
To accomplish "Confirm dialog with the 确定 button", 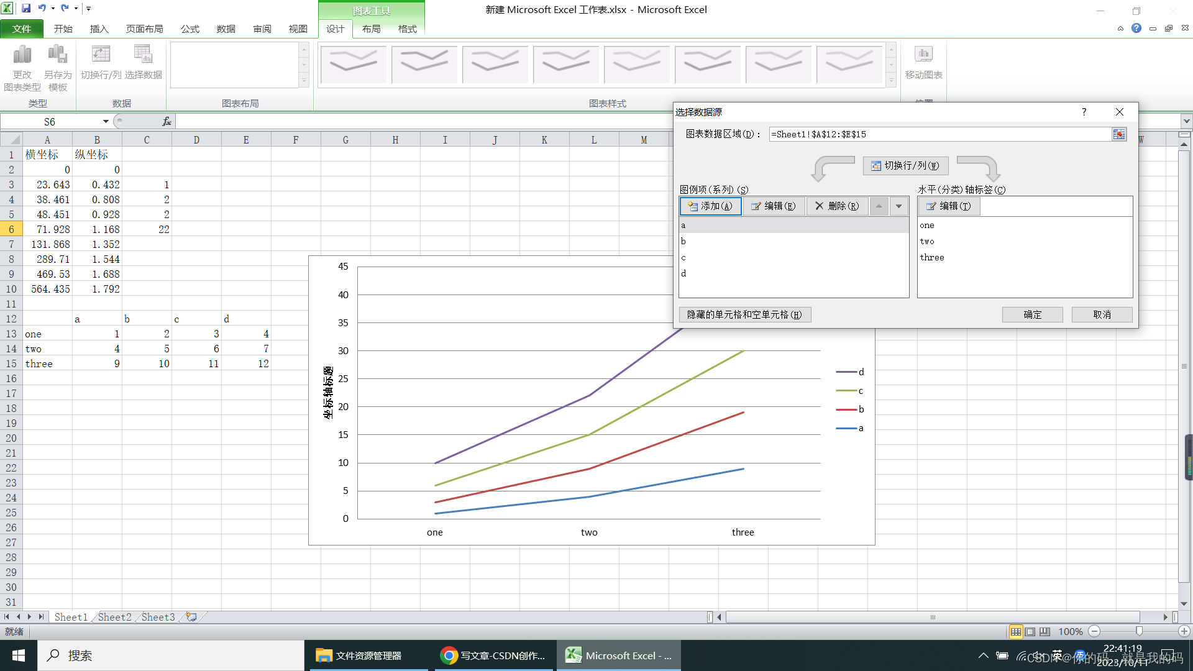I will (x=1032, y=315).
